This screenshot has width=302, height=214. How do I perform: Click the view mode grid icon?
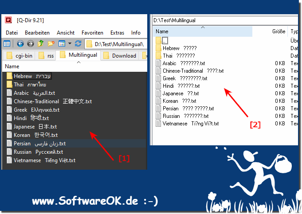(62, 44)
